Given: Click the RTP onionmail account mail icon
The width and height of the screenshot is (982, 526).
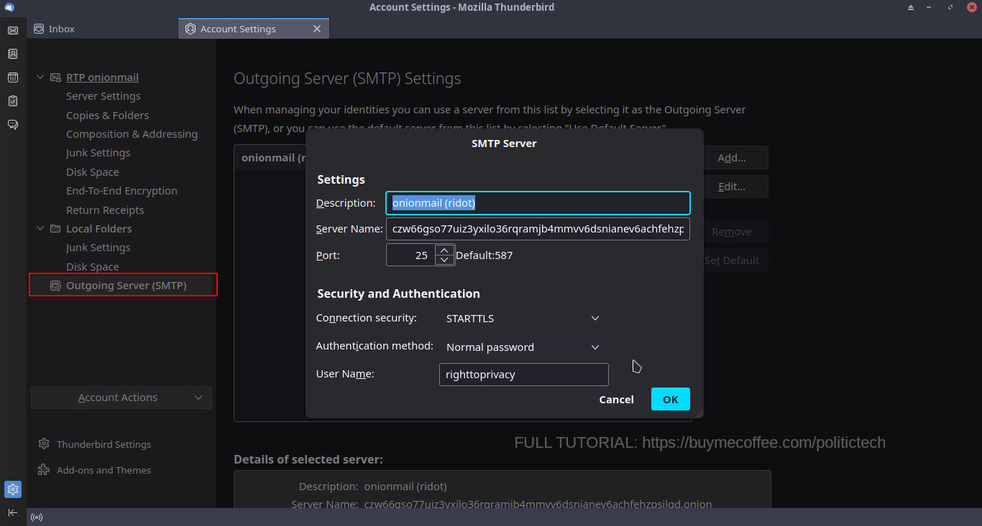Looking at the screenshot, I should pyautogui.click(x=55, y=78).
